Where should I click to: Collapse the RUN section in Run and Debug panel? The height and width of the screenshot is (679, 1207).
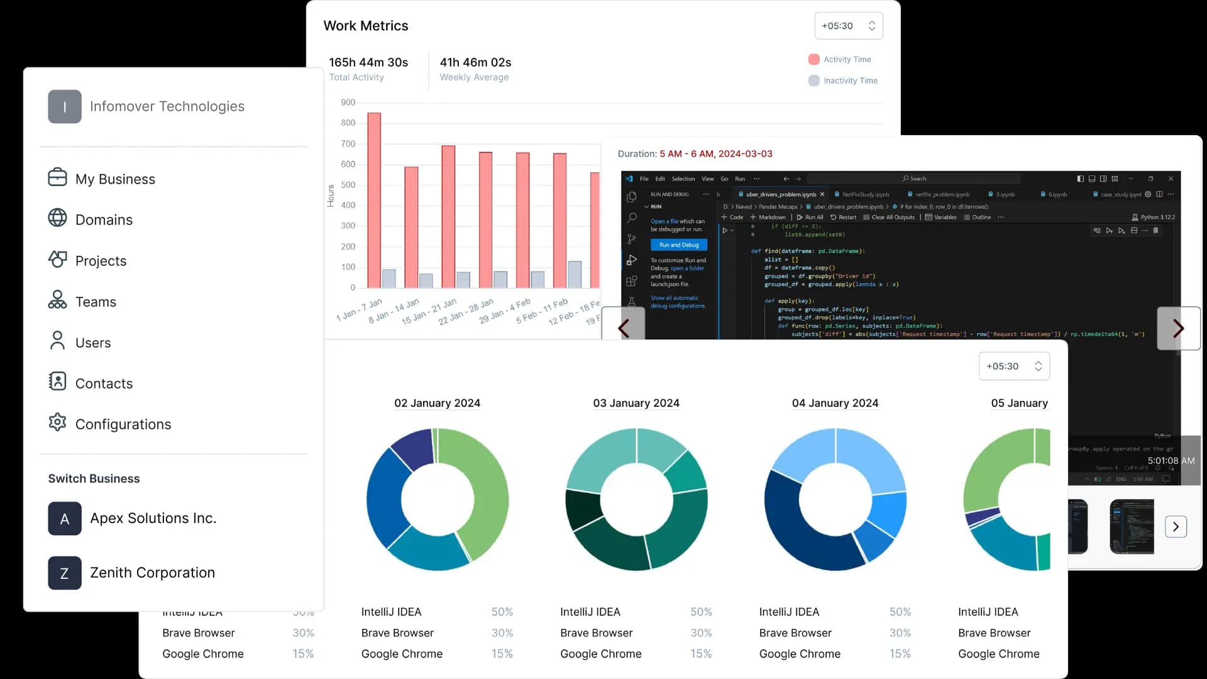click(646, 207)
